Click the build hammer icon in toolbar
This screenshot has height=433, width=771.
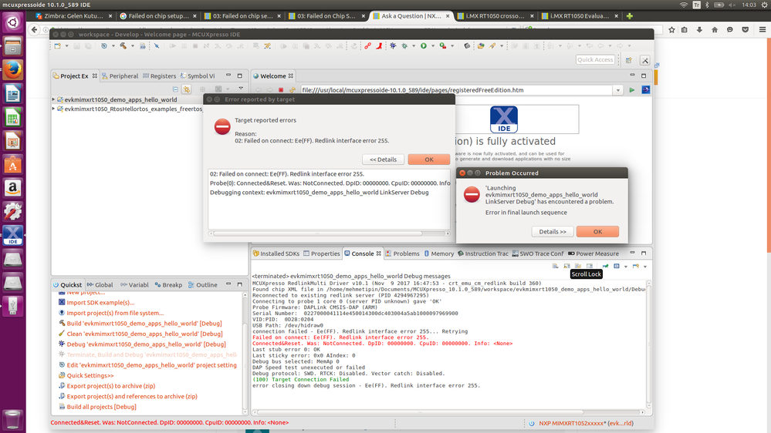coord(123,45)
